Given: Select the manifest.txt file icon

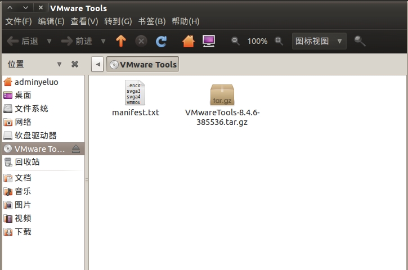Looking at the screenshot, I should coord(135,93).
